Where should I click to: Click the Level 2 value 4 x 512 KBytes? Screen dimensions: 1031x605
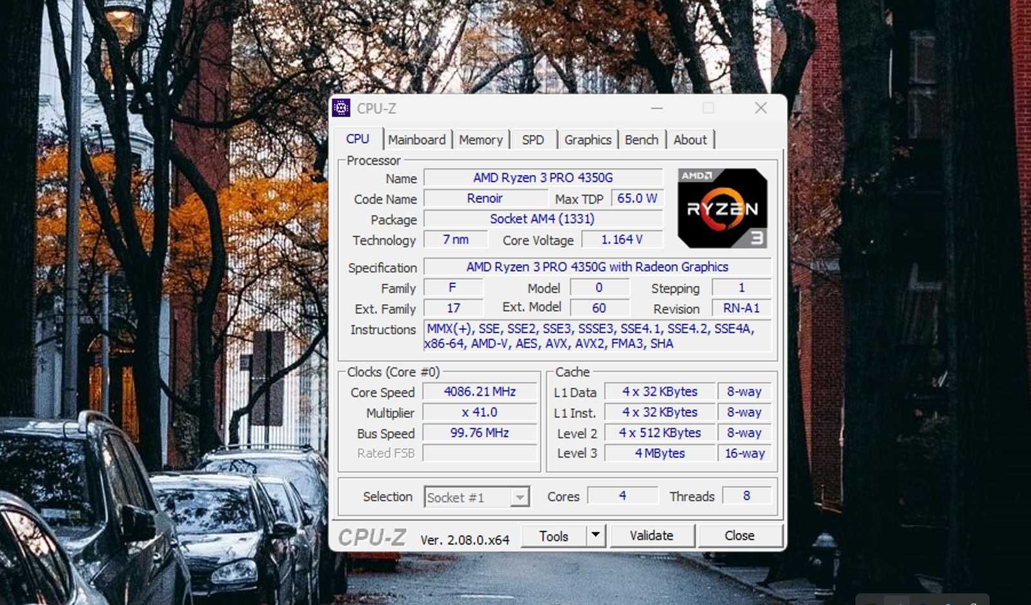point(660,433)
